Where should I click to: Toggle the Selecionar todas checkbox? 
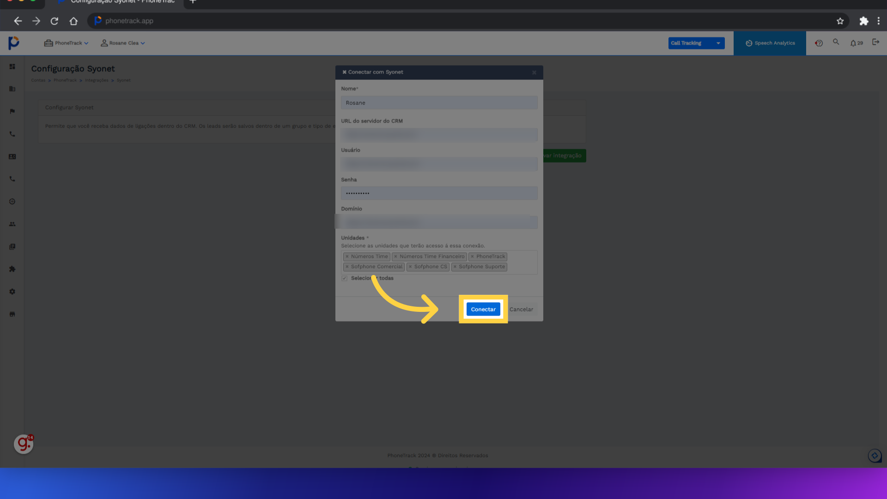click(x=344, y=278)
